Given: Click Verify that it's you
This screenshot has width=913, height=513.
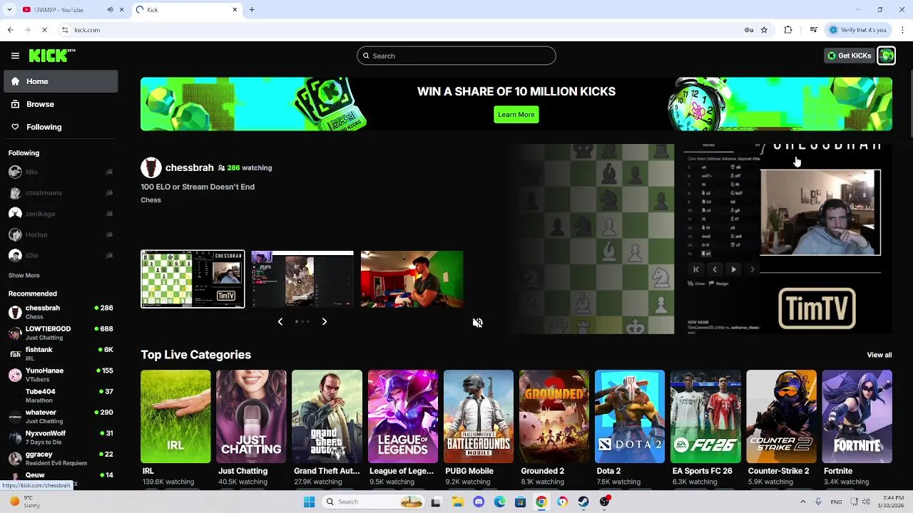Looking at the screenshot, I should pos(857,30).
